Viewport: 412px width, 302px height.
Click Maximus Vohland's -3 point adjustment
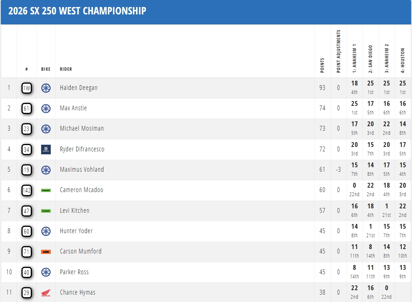click(338, 170)
